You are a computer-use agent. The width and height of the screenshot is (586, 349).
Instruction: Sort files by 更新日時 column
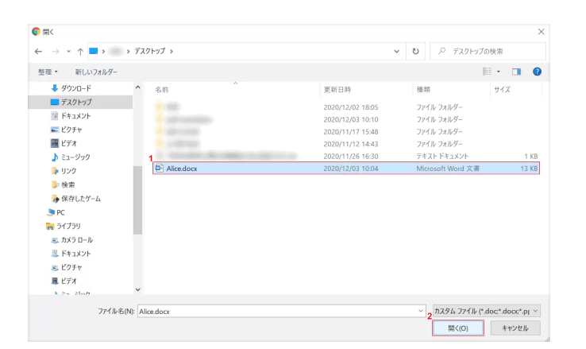tap(337, 90)
